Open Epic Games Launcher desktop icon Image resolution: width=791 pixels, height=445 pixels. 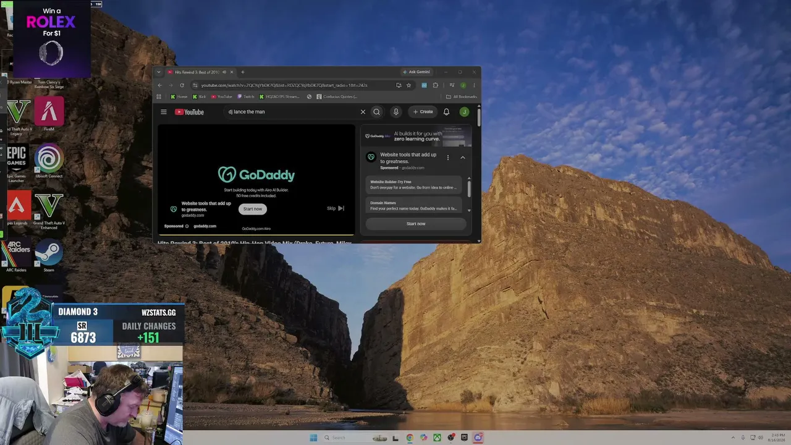coord(16,163)
